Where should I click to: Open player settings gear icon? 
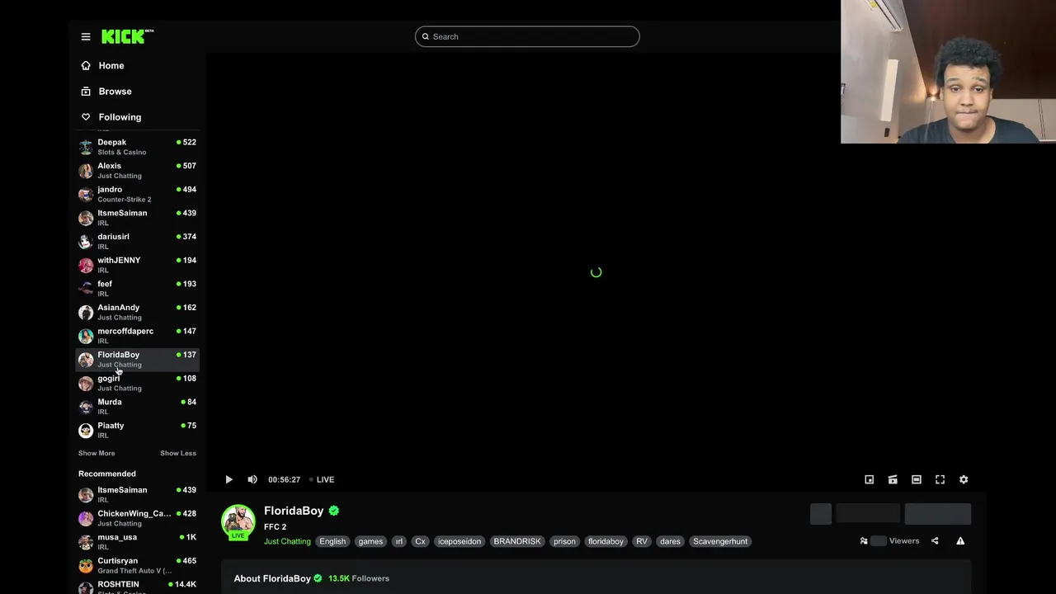964,479
